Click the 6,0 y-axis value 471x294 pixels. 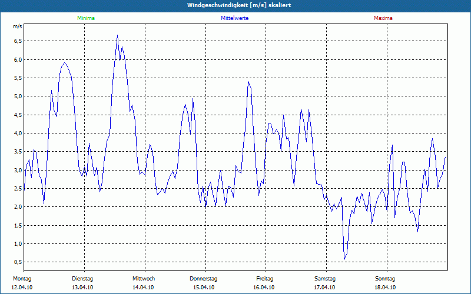pos(18,60)
